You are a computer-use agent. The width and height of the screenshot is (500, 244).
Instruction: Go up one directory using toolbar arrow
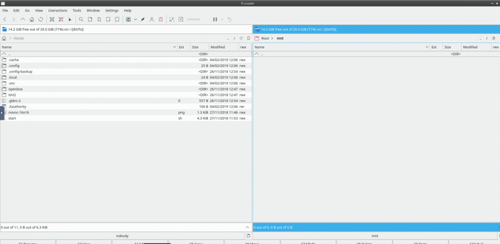click(22, 19)
